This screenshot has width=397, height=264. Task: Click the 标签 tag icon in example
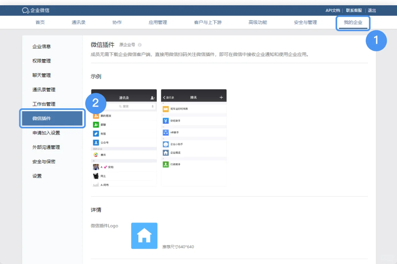tap(96, 134)
